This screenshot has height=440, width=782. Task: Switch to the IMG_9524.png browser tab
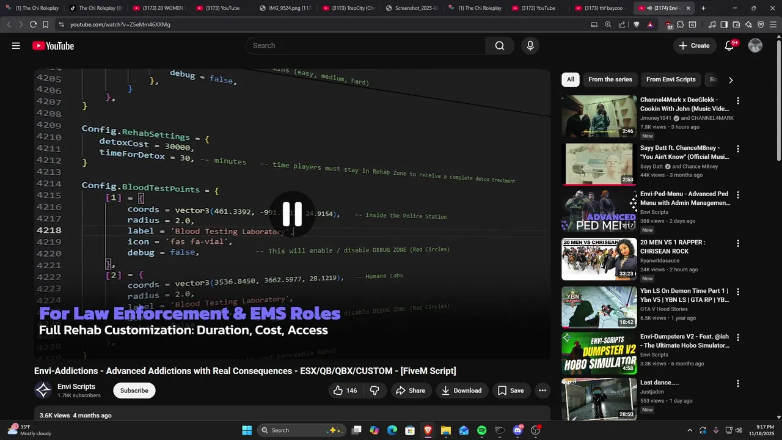point(285,8)
